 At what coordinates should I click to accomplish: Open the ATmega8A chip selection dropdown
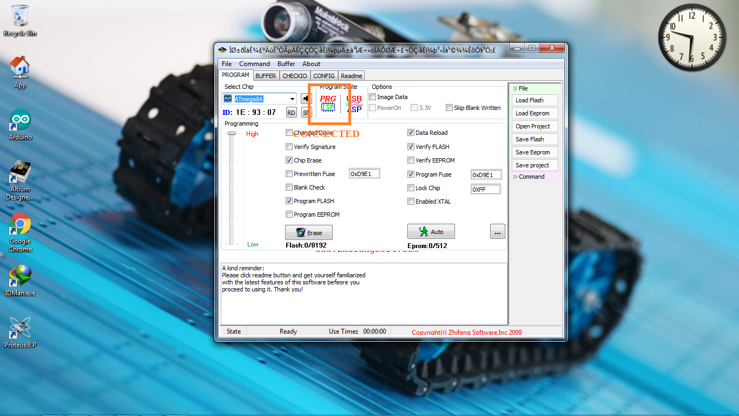[x=293, y=99]
